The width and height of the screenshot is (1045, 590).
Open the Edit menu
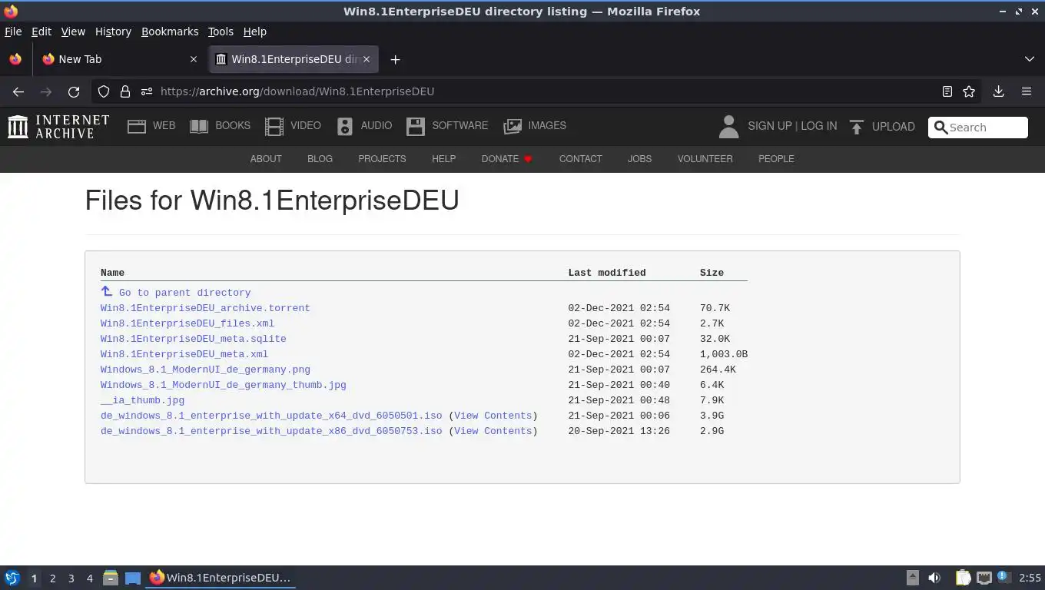[x=41, y=31]
